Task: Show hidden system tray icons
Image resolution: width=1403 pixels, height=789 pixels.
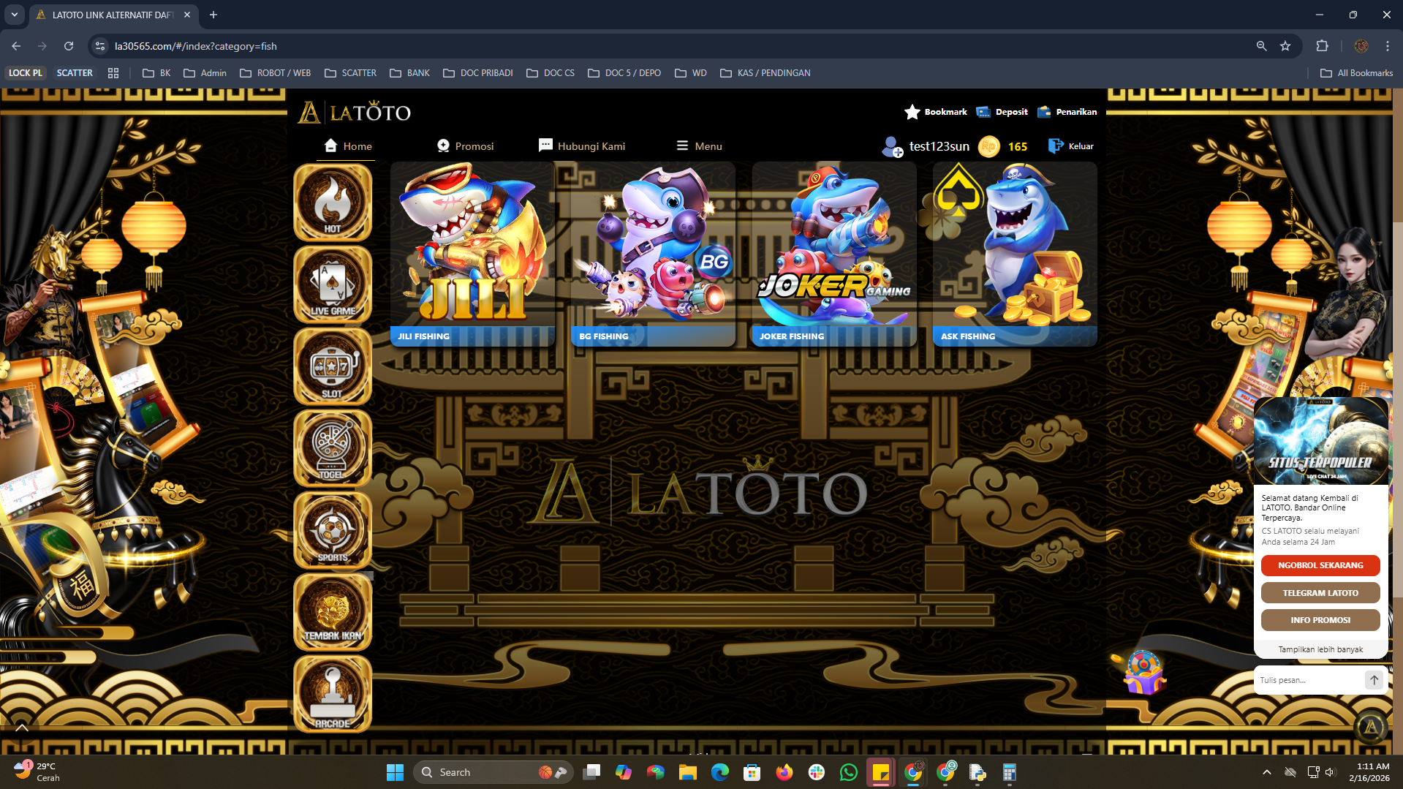Action: click(1266, 772)
